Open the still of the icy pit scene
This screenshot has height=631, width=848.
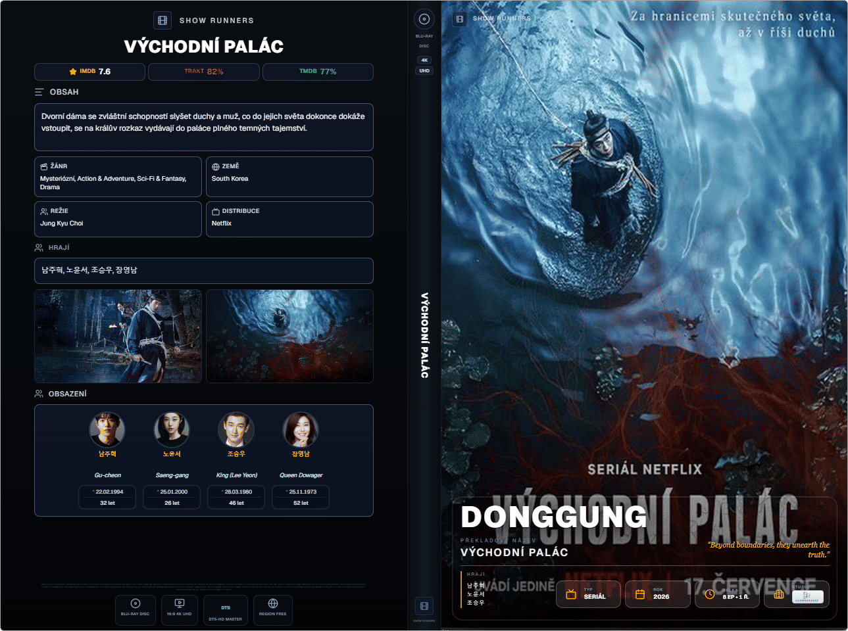click(289, 337)
